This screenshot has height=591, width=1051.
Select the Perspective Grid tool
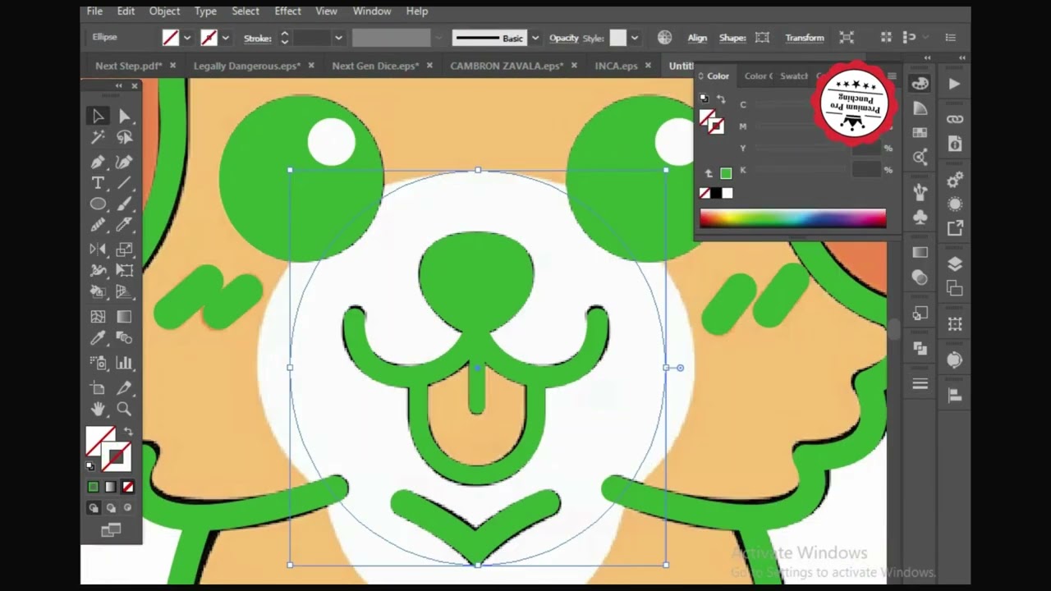[x=125, y=291]
